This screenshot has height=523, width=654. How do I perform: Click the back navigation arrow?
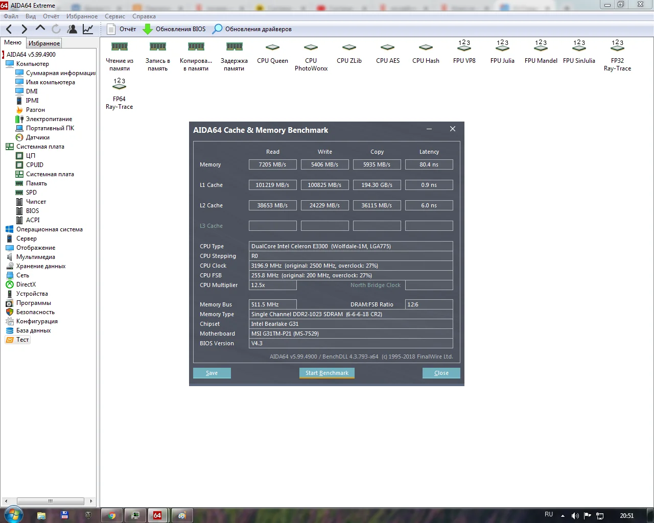click(x=9, y=29)
